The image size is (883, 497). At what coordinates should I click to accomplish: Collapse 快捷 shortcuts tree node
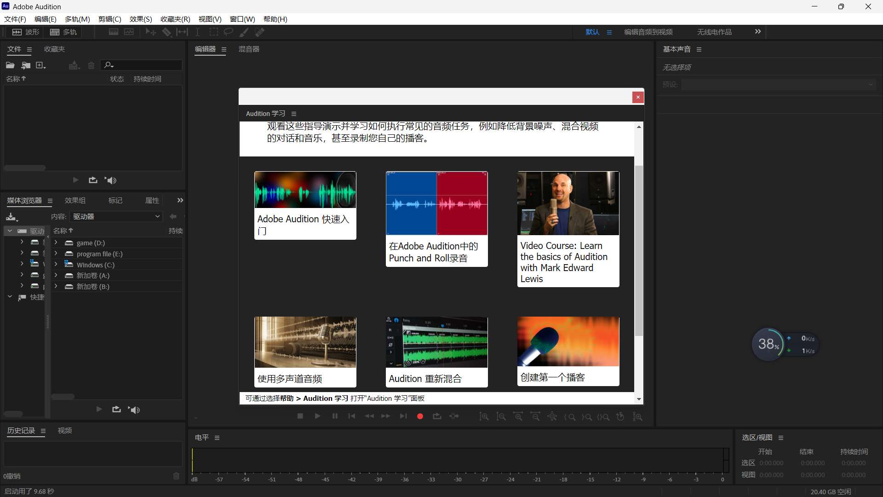tap(10, 297)
